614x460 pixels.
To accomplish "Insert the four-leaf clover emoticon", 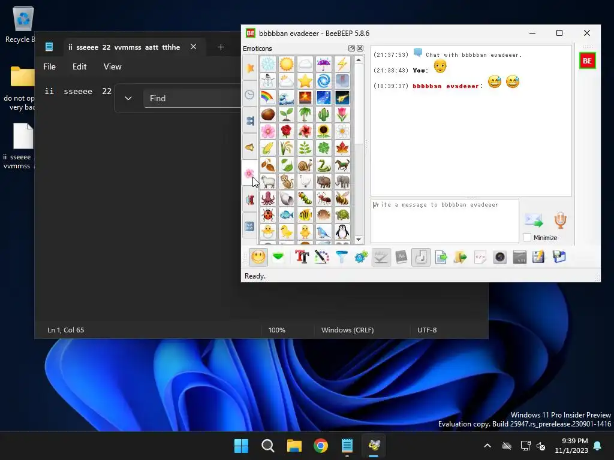I will pyautogui.click(x=324, y=149).
